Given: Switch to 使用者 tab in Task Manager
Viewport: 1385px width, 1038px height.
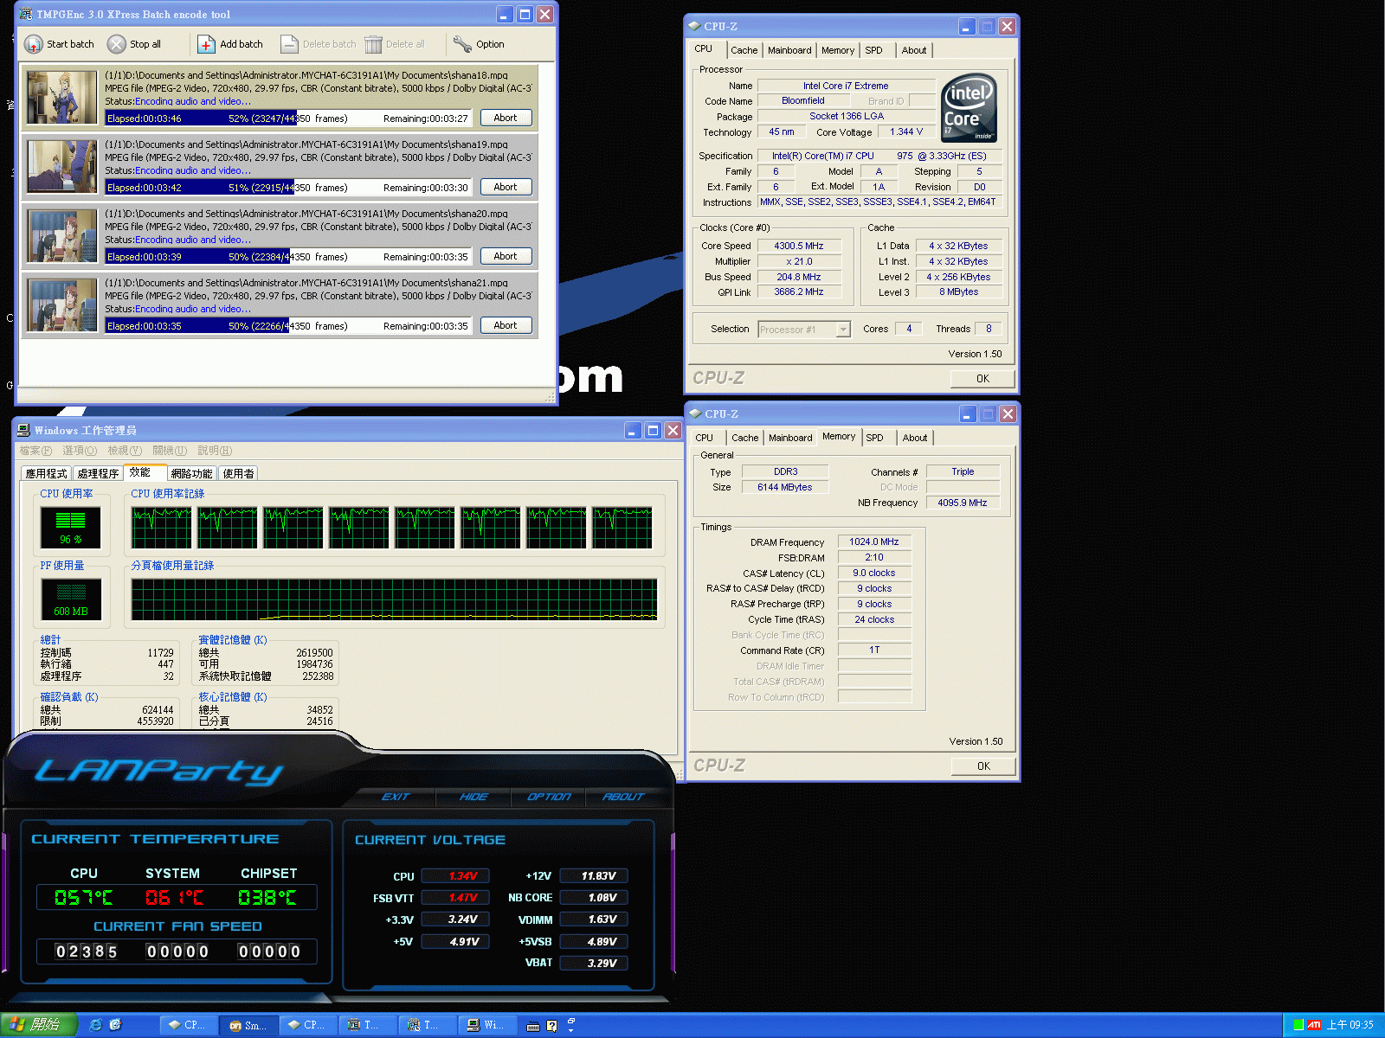Looking at the screenshot, I should [238, 473].
